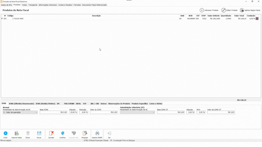The image size is (262, 147).
Task: Open the Transporte tab
Action: pyautogui.click(x=33, y=5)
